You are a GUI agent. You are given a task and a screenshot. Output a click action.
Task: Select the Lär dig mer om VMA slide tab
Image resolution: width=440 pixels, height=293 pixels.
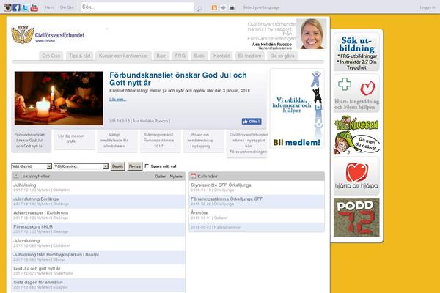74,138
